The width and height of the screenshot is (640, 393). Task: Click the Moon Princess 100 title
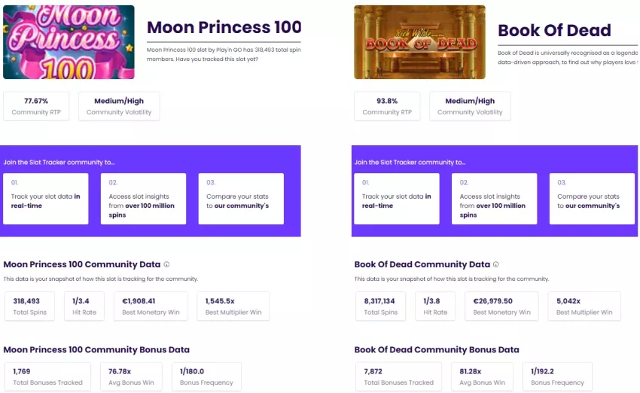point(224,27)
